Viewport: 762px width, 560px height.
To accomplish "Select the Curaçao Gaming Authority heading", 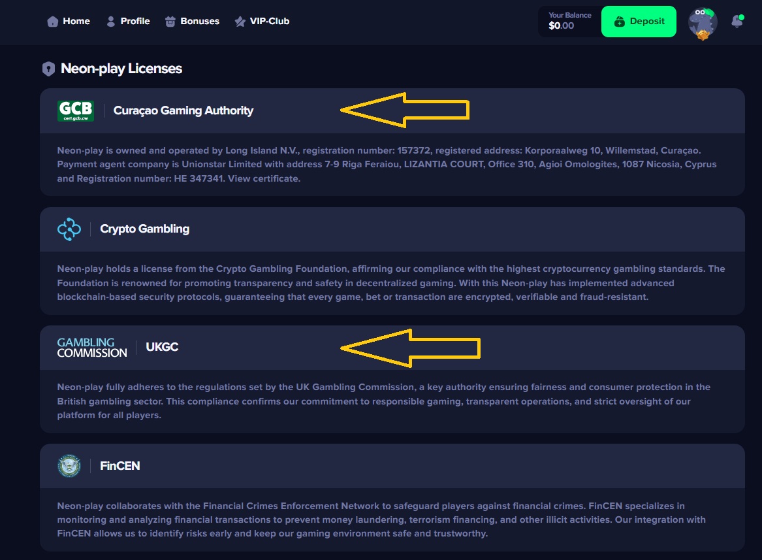I will pyautogui.click(x=183, y=111).
